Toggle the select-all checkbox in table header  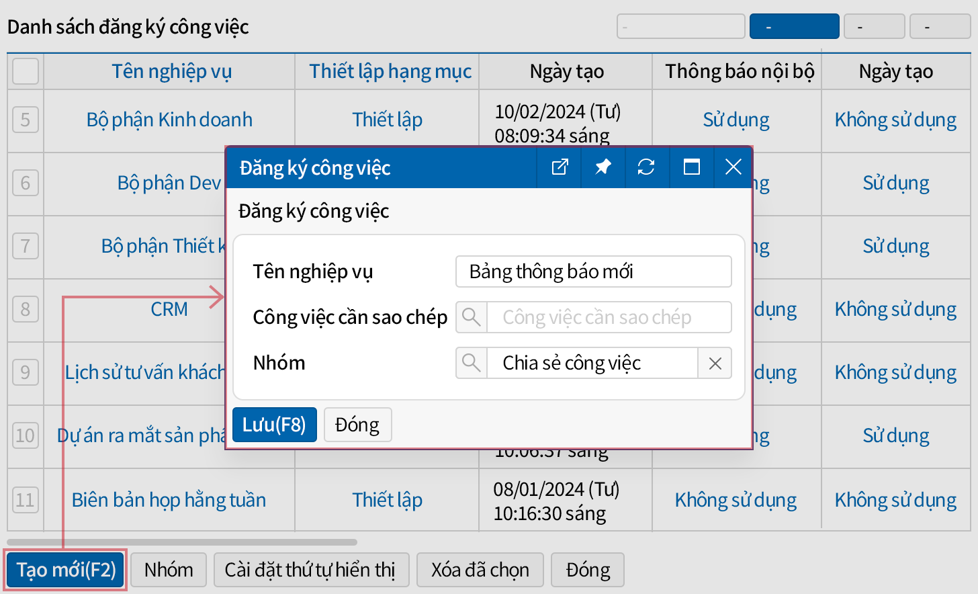(x=26, y=71)
